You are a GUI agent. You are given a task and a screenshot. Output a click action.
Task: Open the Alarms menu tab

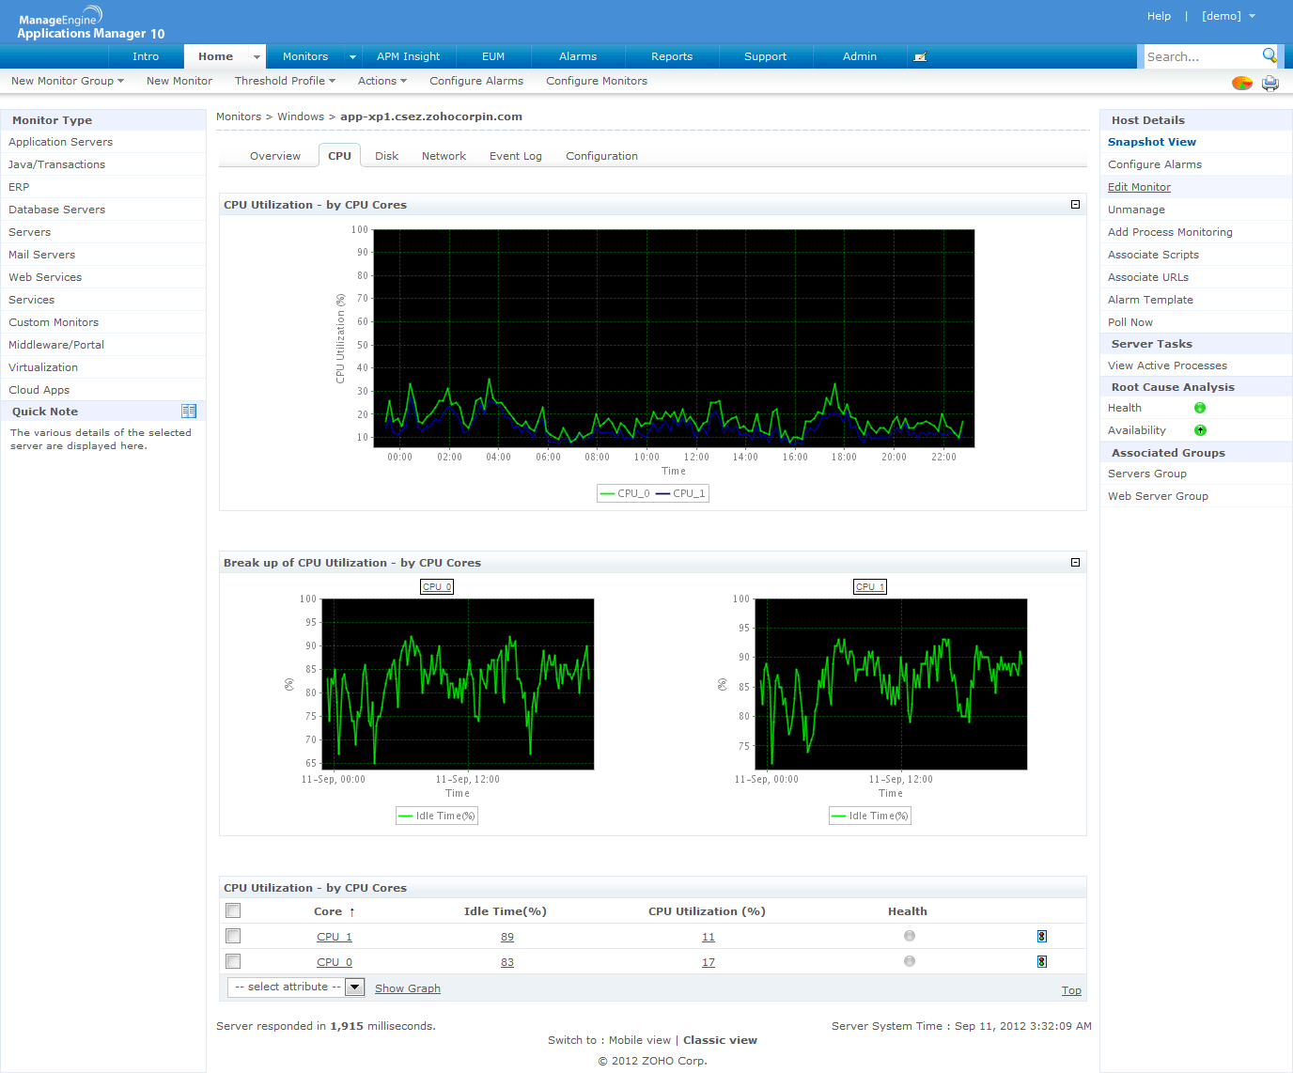[x=577, y=56]
